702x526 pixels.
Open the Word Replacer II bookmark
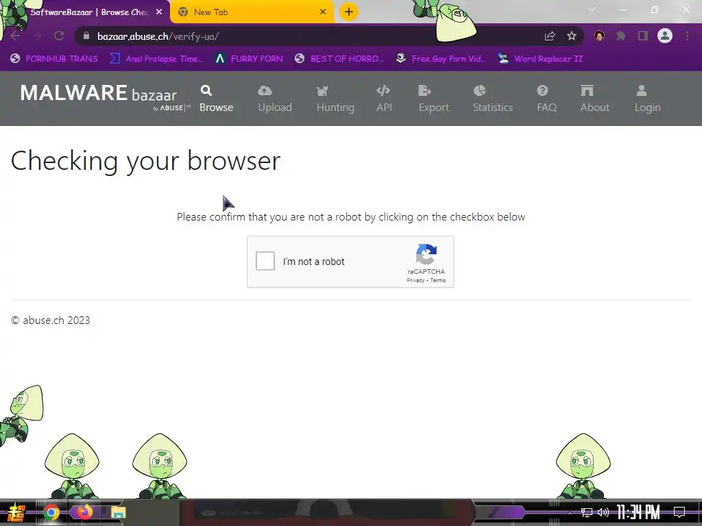pos(540,59)
